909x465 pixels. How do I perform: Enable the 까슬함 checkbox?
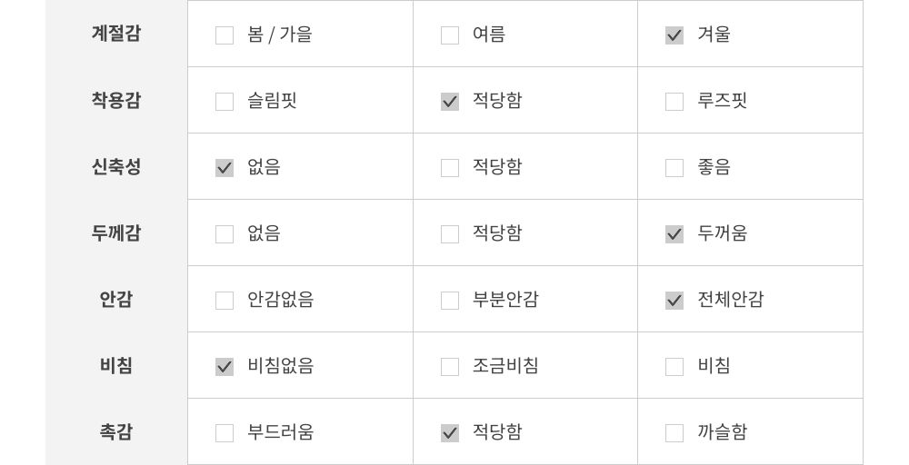674,433
